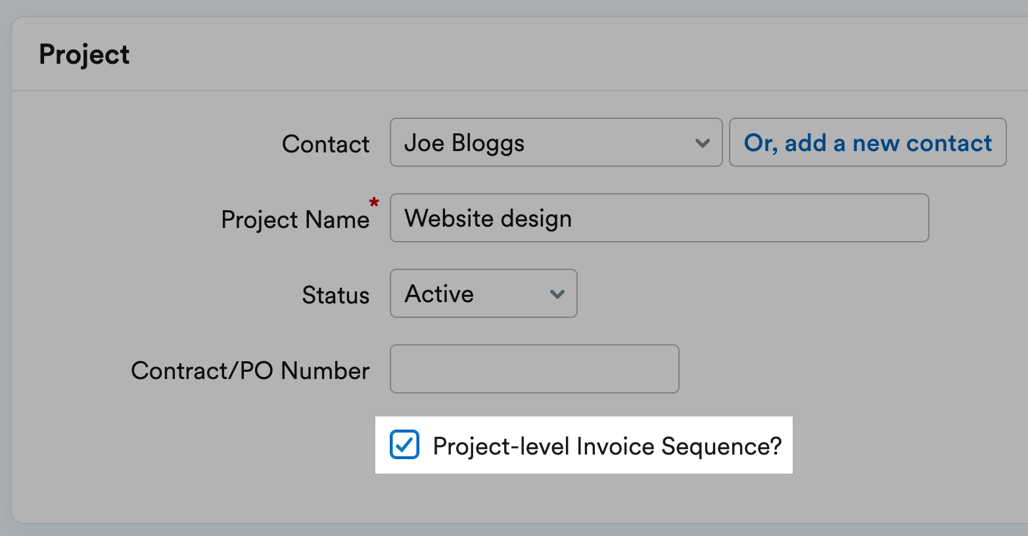Click the 'Project' panel heading

pyautogui.click(x=84, y=55)
